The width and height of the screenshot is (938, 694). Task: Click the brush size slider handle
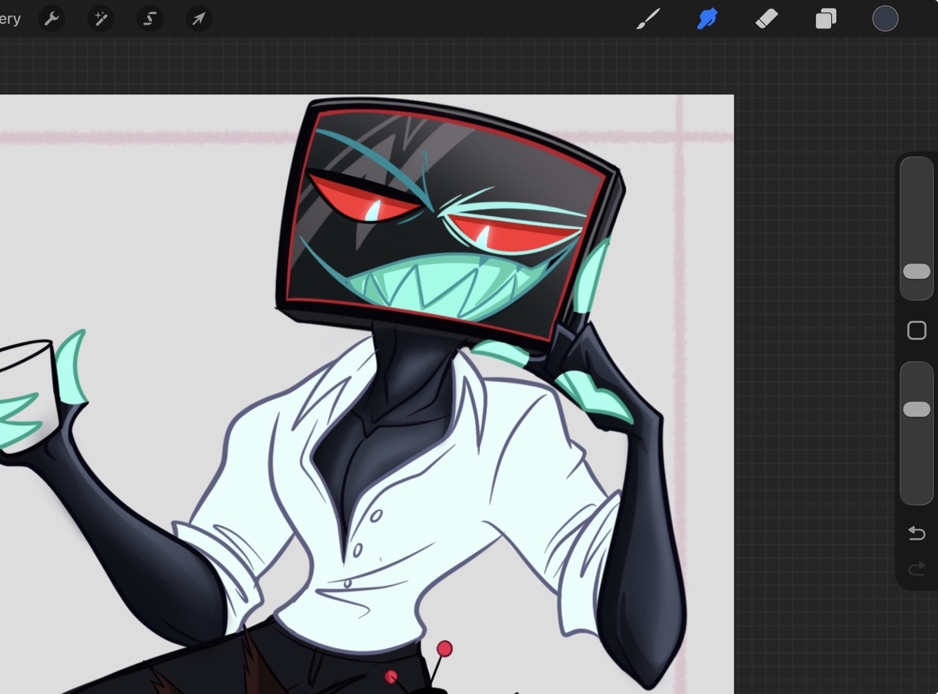tap(916, 271)
